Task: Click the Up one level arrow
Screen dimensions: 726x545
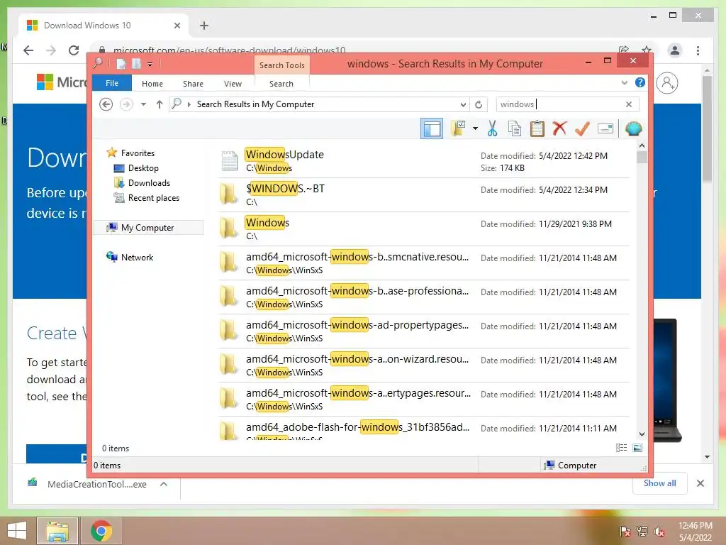Action: pos(160,104)
